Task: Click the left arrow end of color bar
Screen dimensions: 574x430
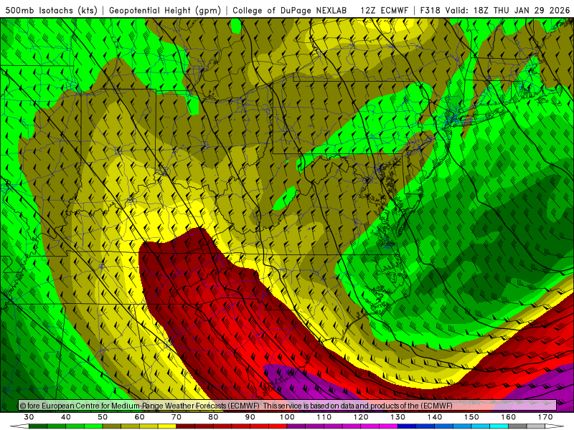Action: 19,426
